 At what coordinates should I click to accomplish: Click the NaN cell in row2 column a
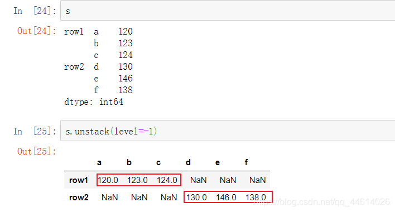click(x=109, y=197)
